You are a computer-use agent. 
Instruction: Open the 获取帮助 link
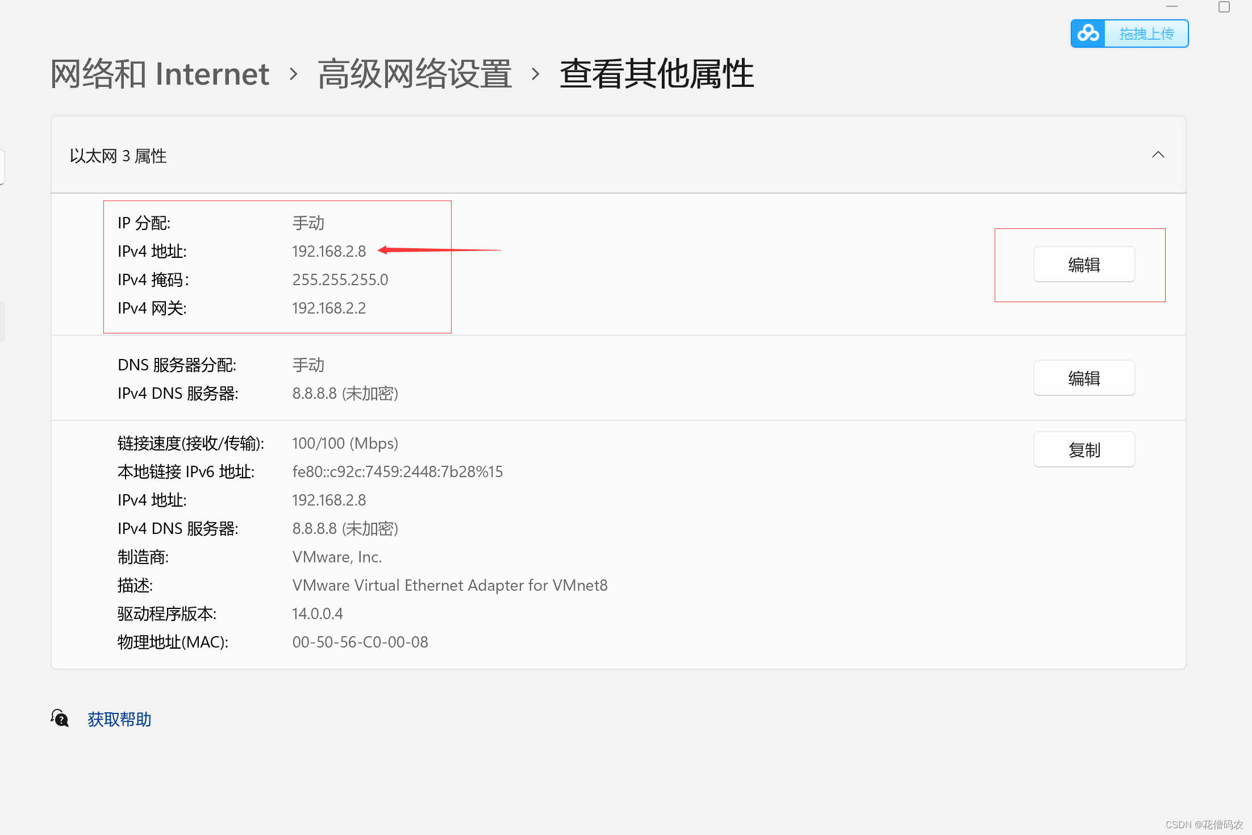(119, 719)
